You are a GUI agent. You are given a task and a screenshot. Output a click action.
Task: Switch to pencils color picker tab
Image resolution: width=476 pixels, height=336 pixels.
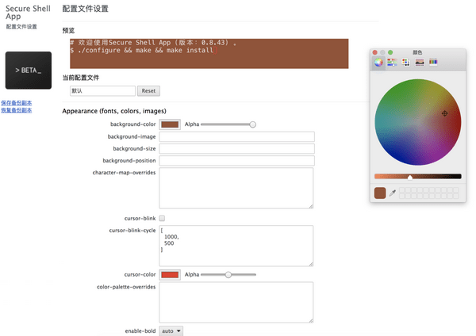[433, 63]
